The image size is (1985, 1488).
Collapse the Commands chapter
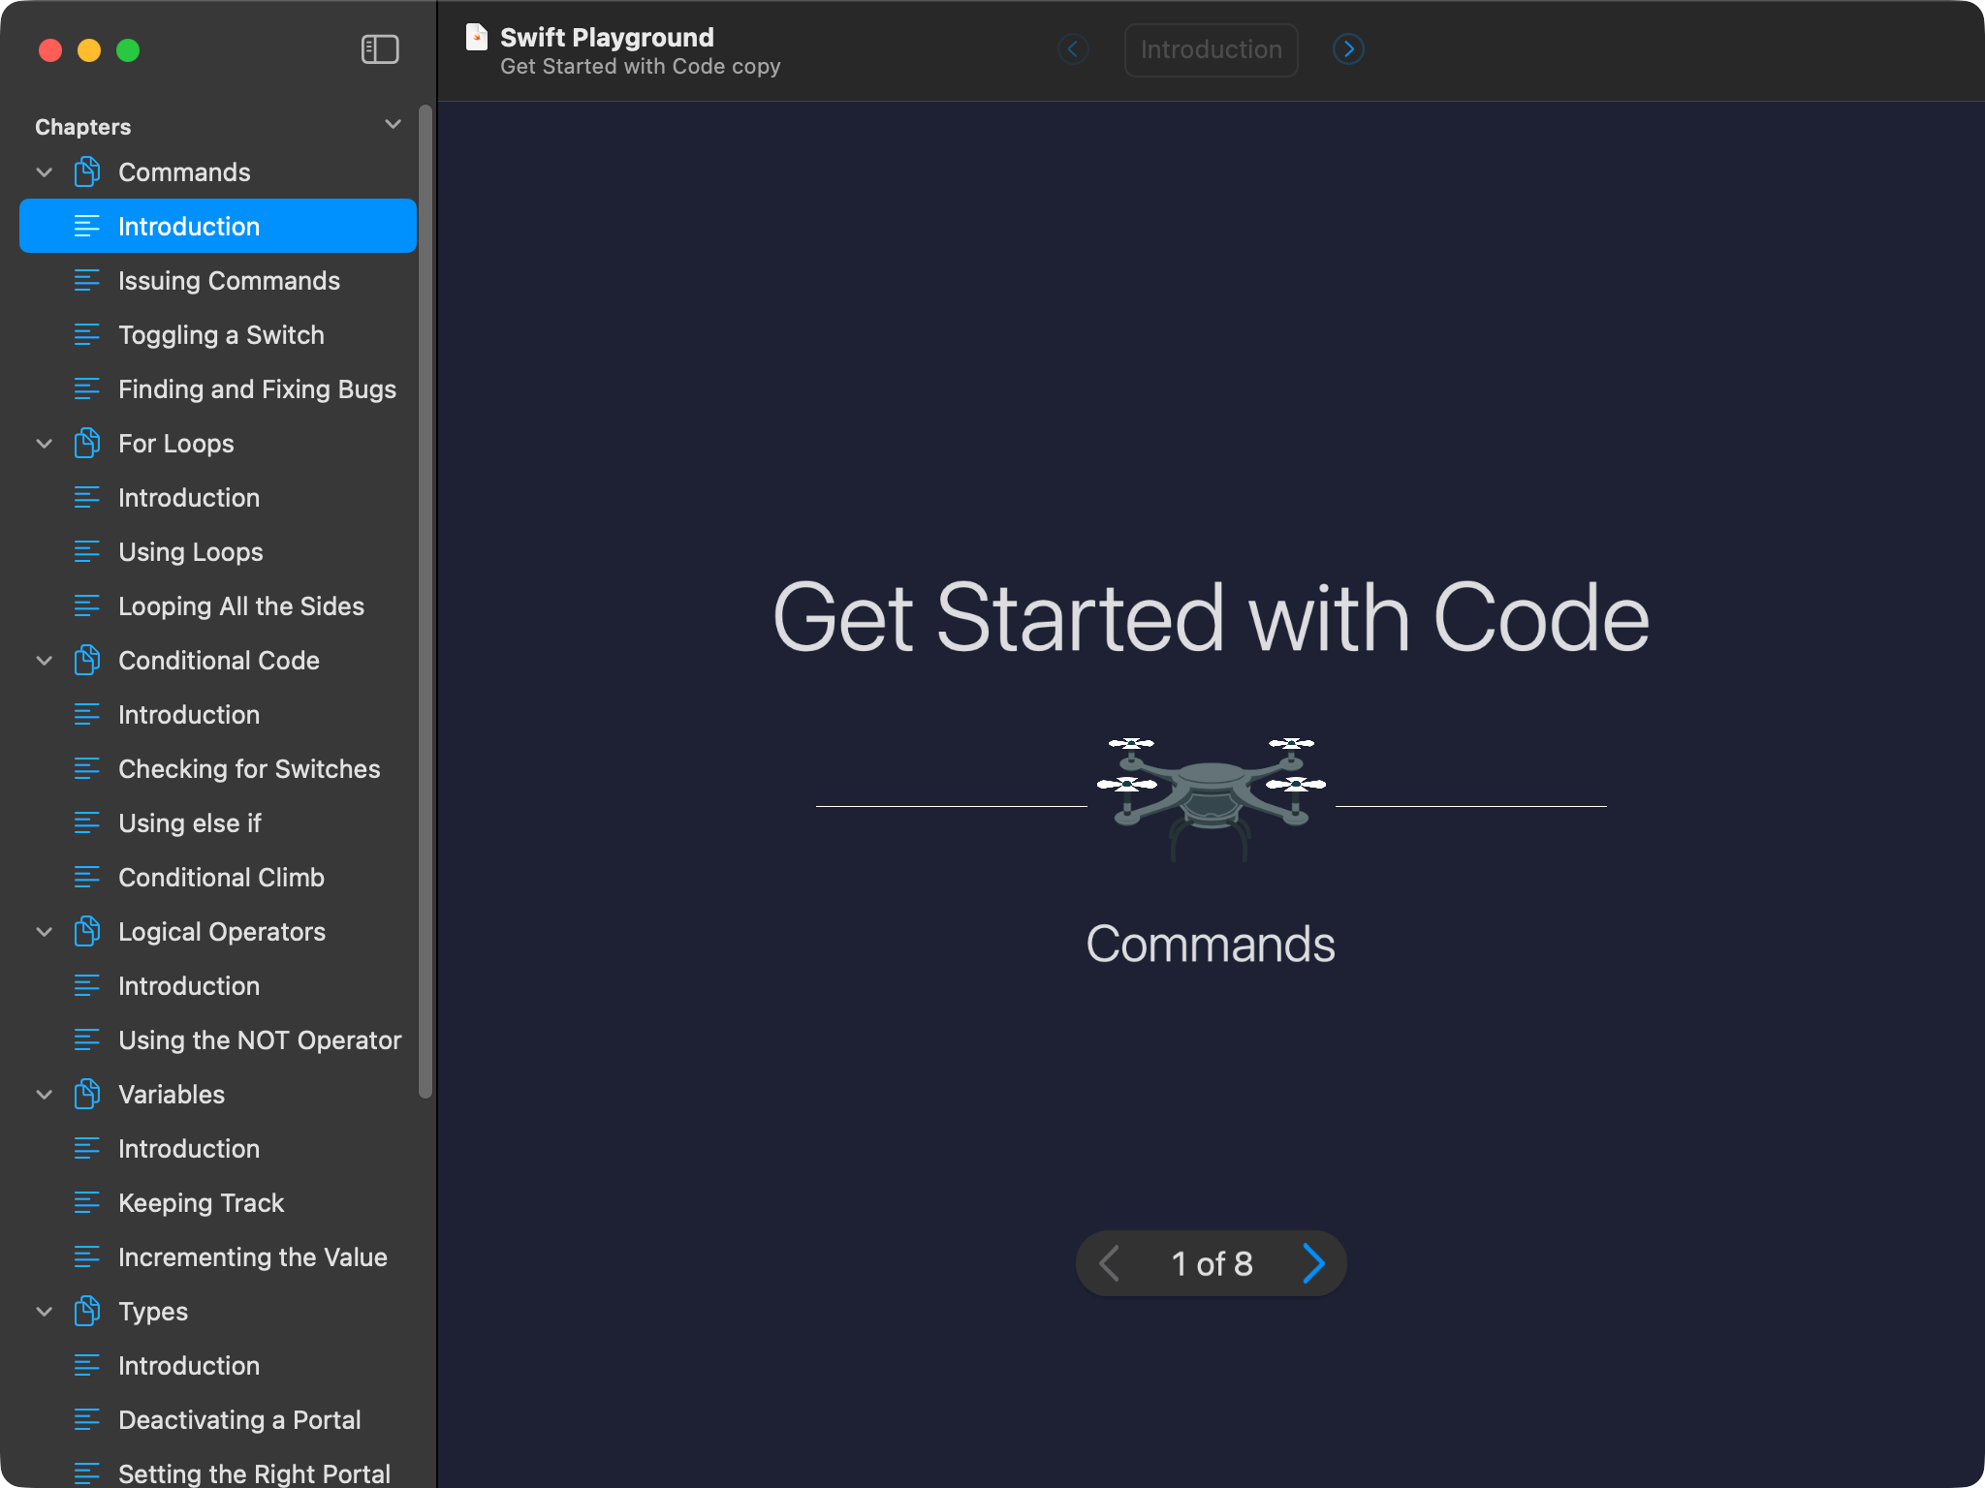[x=45, y=172]
